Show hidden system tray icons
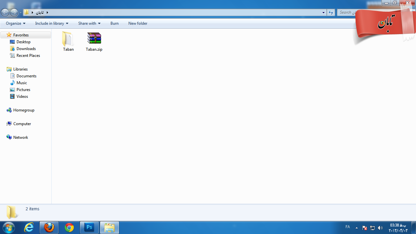This screenshot has width=416, height=234. (x=357, y=228)
